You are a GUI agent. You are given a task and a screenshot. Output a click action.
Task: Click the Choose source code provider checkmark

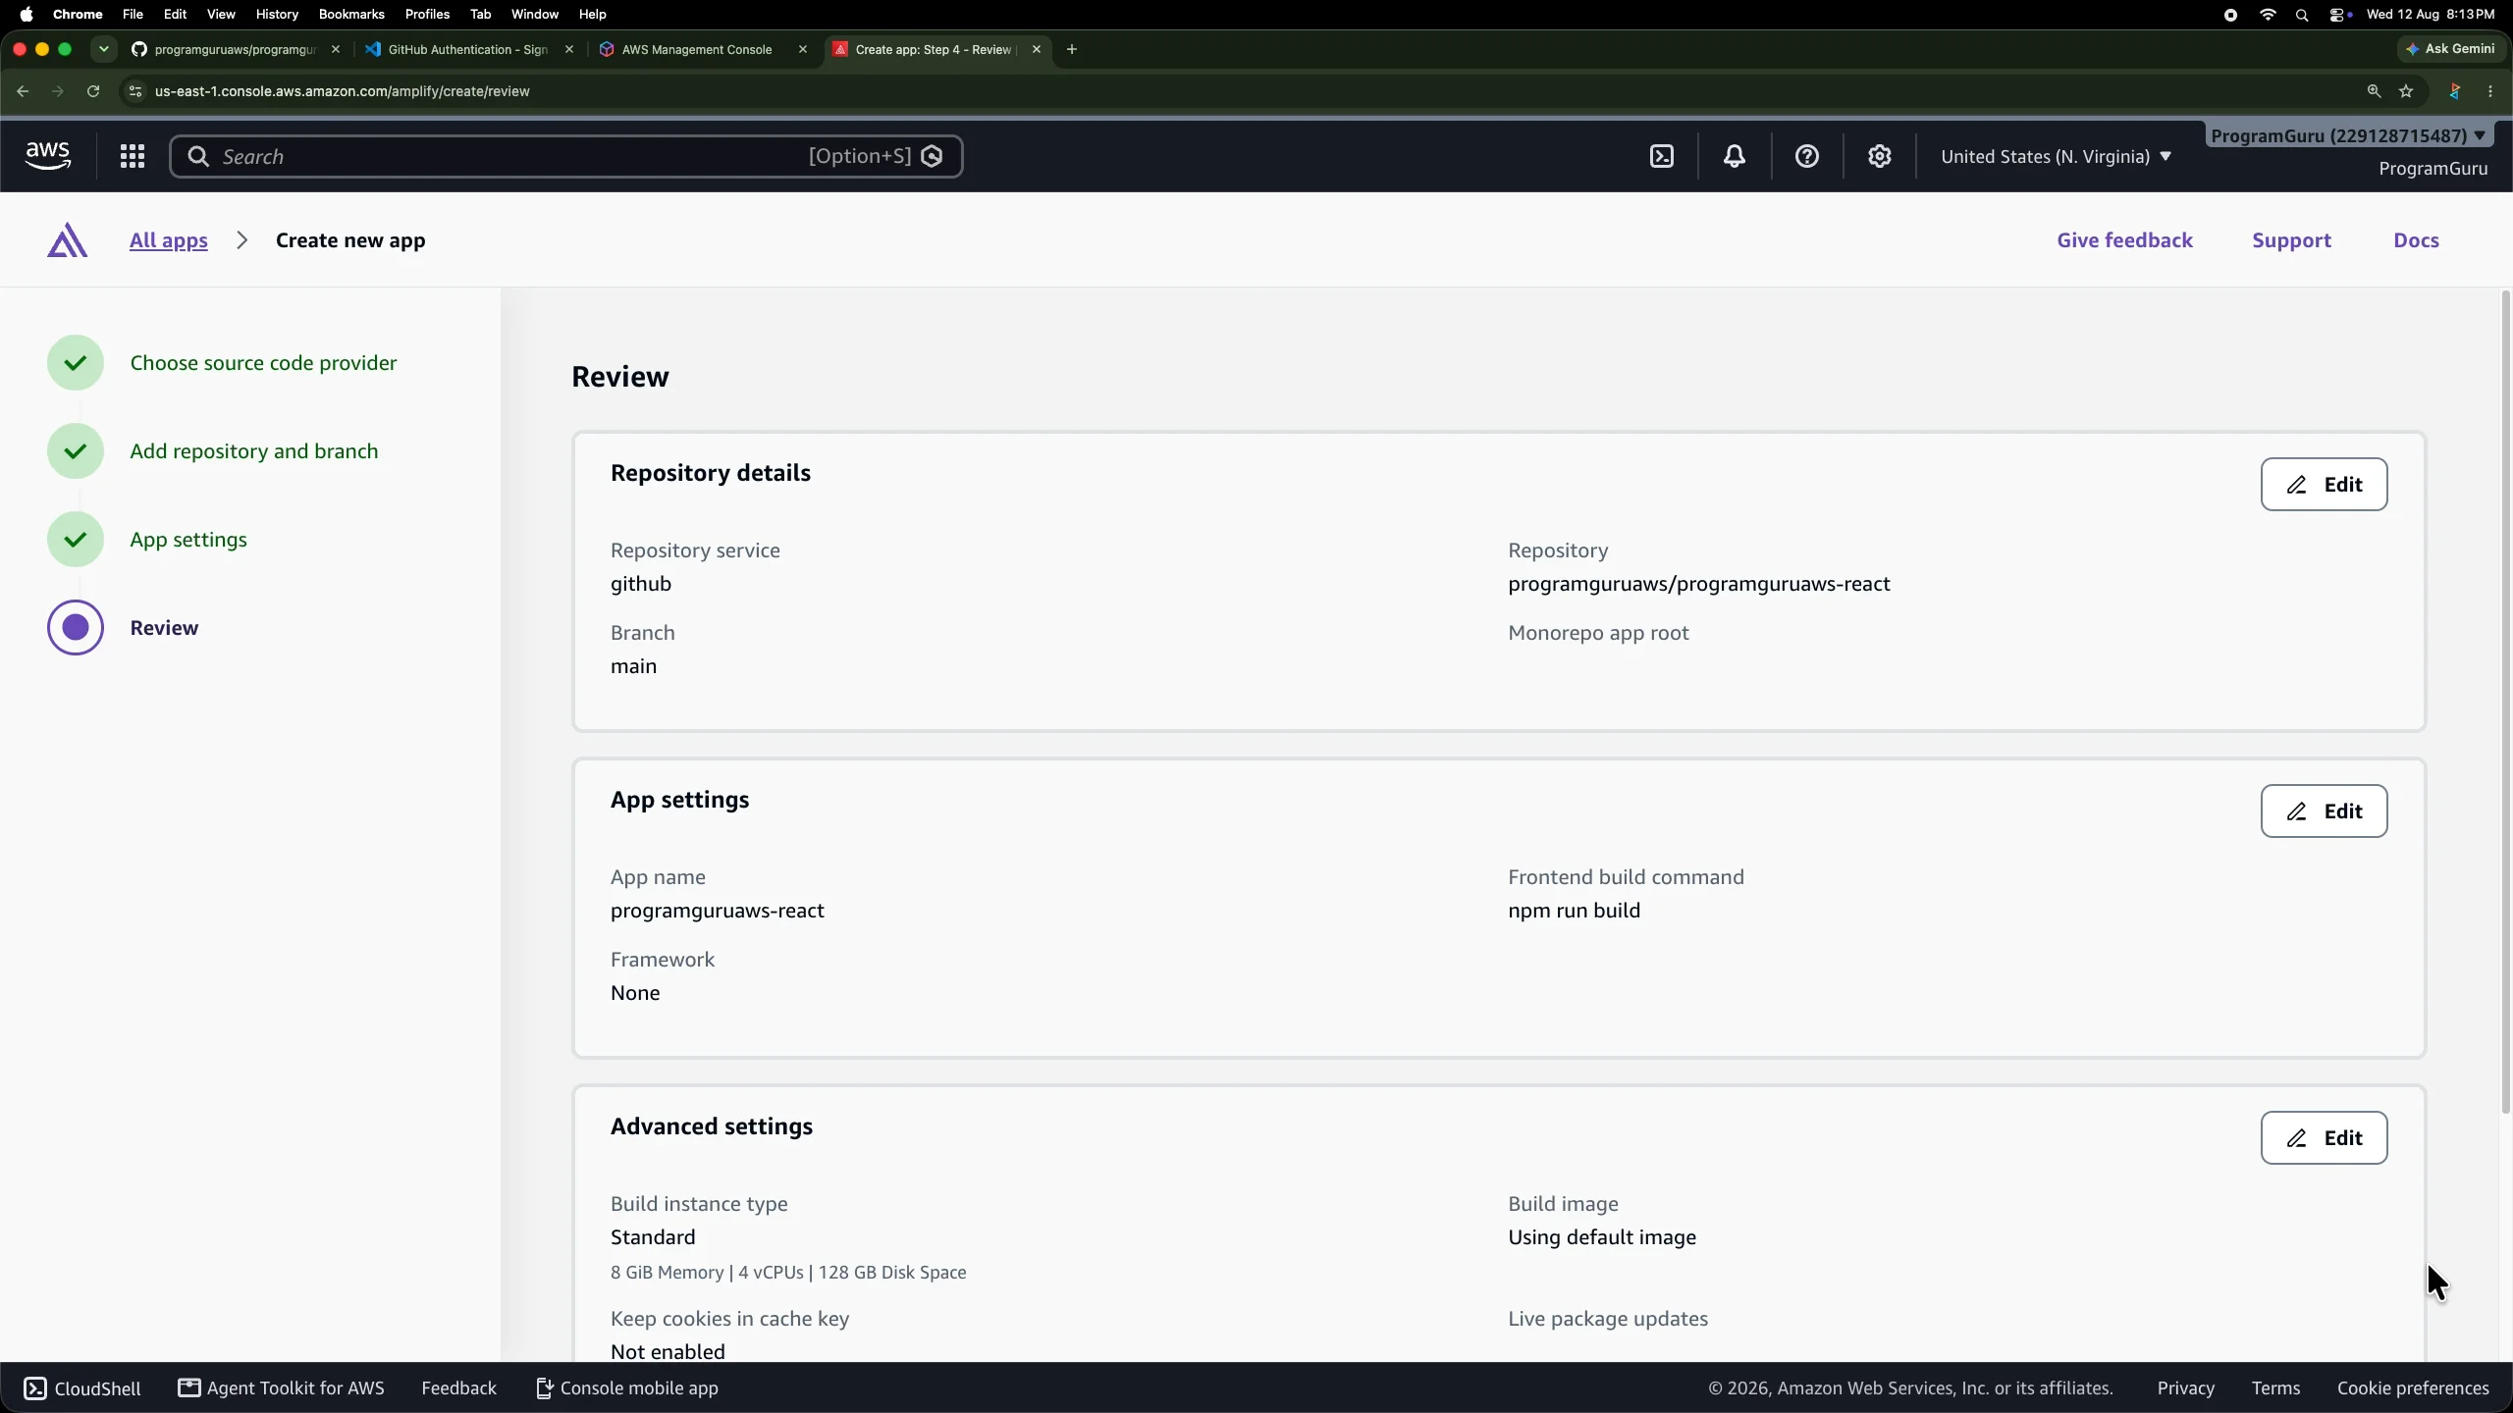pyautogui.click(x=76, y=363)
